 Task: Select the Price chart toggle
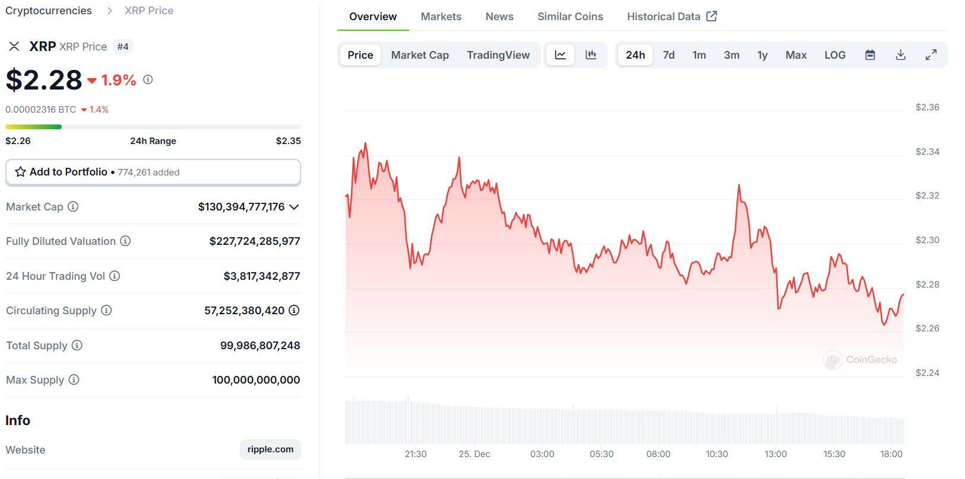pyautogui.click(x=360, y=55)
